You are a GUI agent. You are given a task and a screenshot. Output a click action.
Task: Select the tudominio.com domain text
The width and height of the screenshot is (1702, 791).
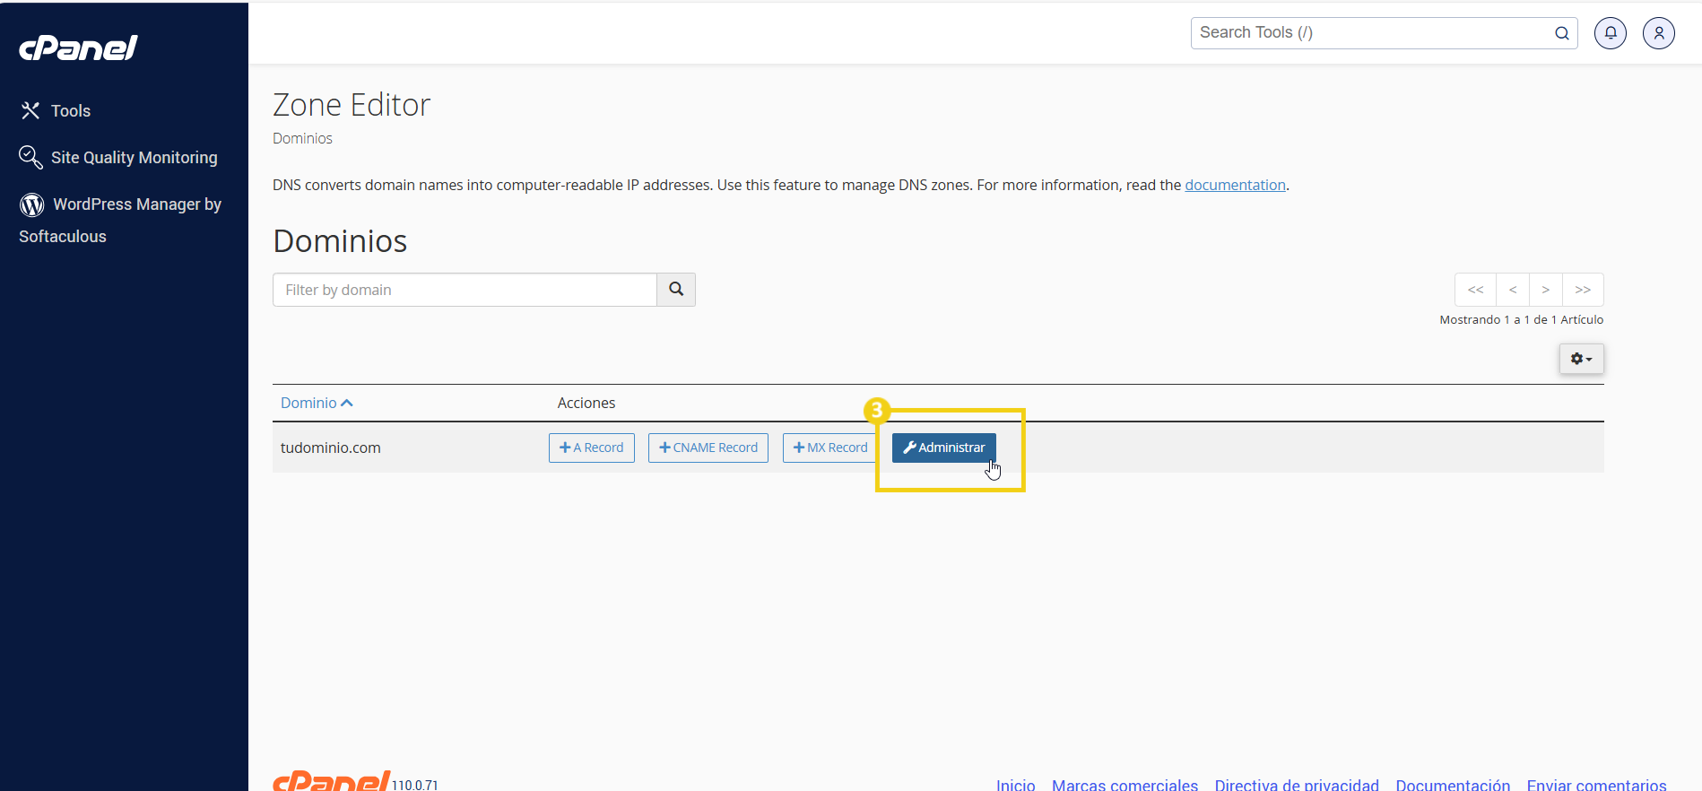331,448
